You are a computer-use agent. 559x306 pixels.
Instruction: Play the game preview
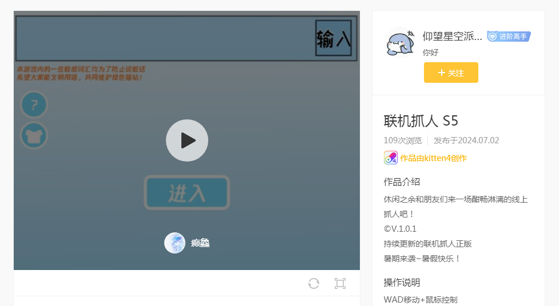click(187, 140)
